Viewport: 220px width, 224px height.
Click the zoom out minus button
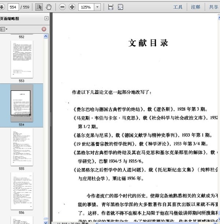click(62, 7)
